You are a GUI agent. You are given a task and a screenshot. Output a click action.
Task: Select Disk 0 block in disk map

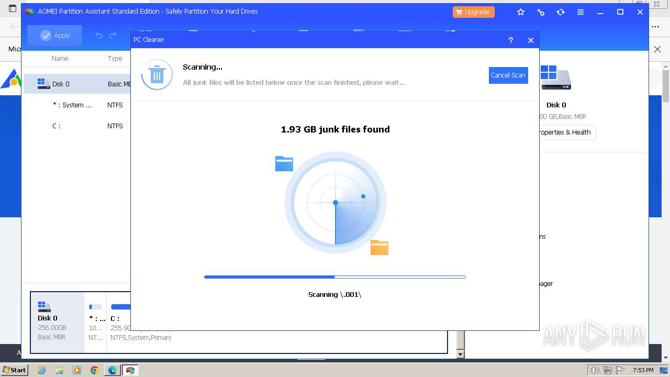point(58,322)
